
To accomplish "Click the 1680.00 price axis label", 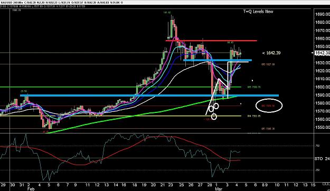I will coord(323,22).
